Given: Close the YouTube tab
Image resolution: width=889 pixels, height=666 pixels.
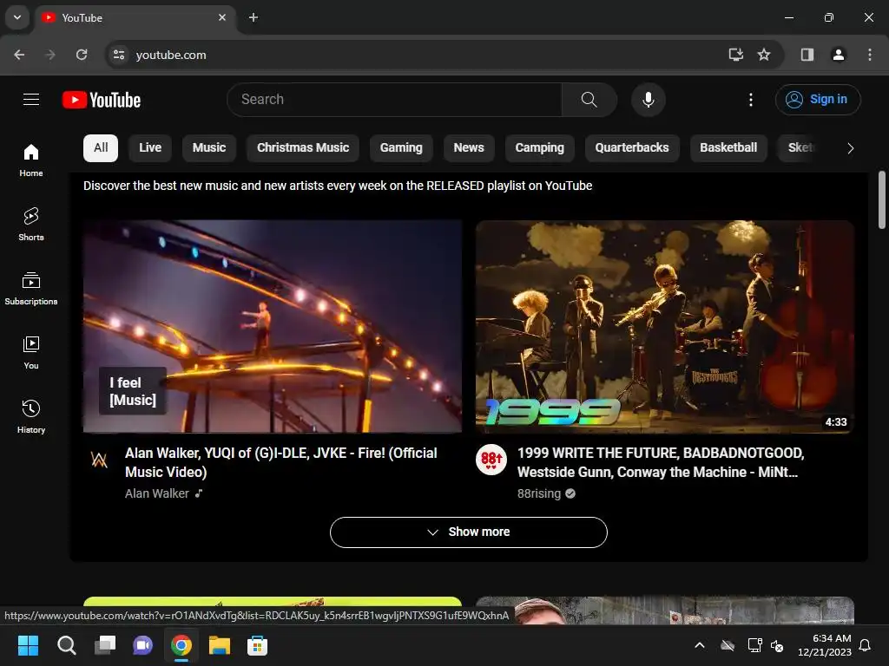Looking at the screenshot, I should point(222,17).
